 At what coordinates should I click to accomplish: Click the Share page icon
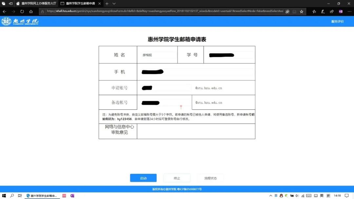(x=332, y=11)
